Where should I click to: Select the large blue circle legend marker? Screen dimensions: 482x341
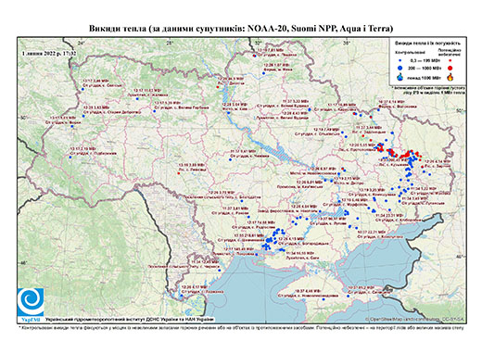tap(400, 68)
